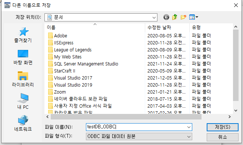
Task: Sort by 이름 column header
Action: (95, 27)
